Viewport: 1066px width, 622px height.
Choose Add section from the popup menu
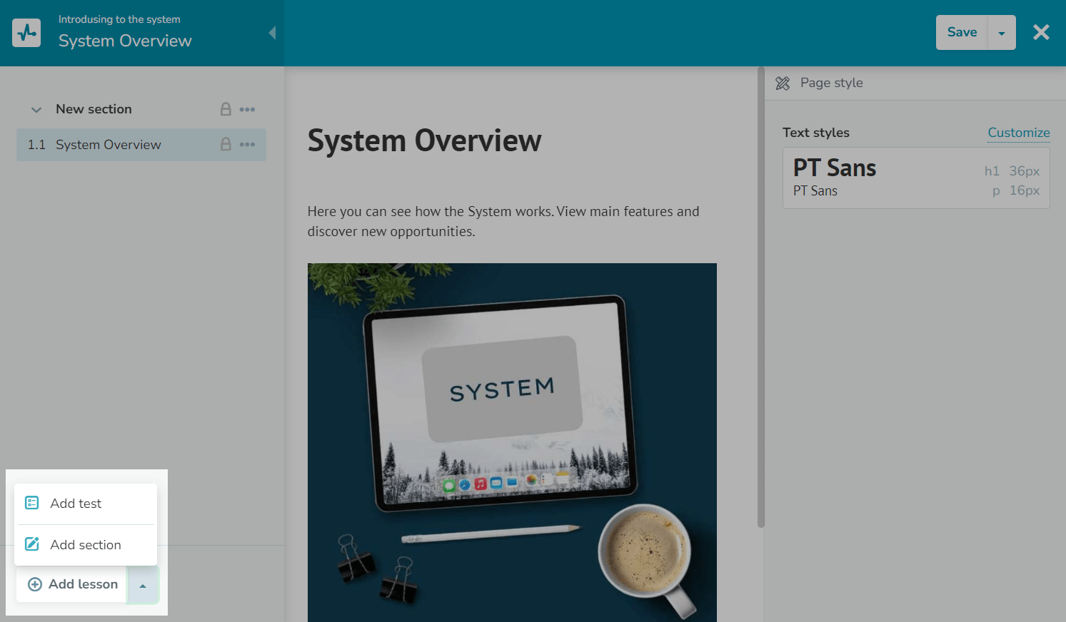(x=86, y=545)
